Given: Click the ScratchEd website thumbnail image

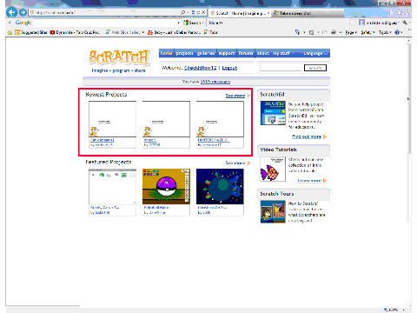Looking at the screenshot, I should pos(273,113).
